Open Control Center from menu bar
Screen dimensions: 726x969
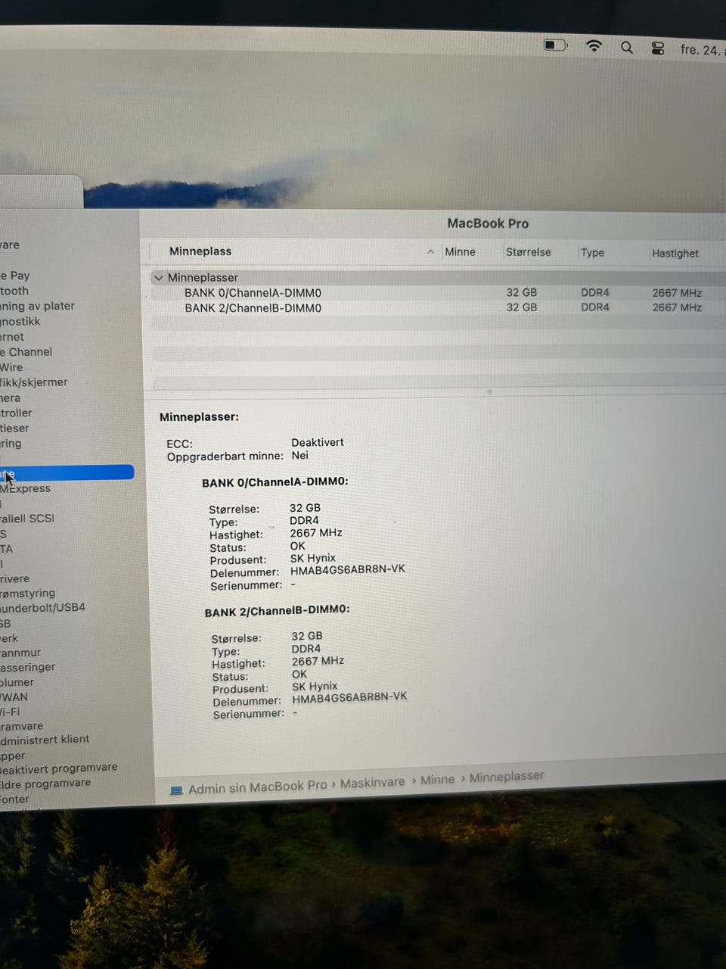tap(658, 48)
